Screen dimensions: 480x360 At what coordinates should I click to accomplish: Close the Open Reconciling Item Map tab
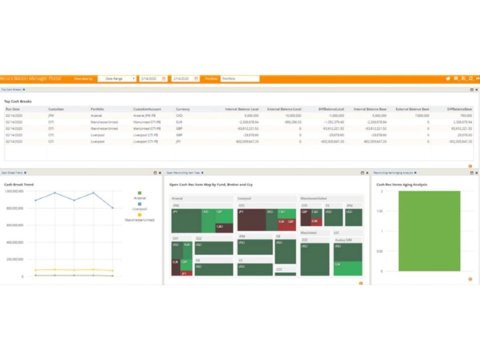tap(202, 172)
